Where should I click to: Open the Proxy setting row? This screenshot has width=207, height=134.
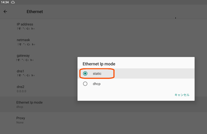pos(103,120)
